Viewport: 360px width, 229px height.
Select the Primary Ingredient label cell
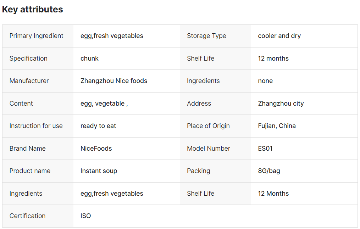click(x=38, y=36)
